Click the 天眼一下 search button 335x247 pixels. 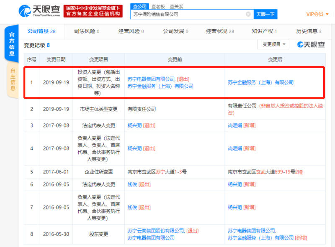coord(265,14)
